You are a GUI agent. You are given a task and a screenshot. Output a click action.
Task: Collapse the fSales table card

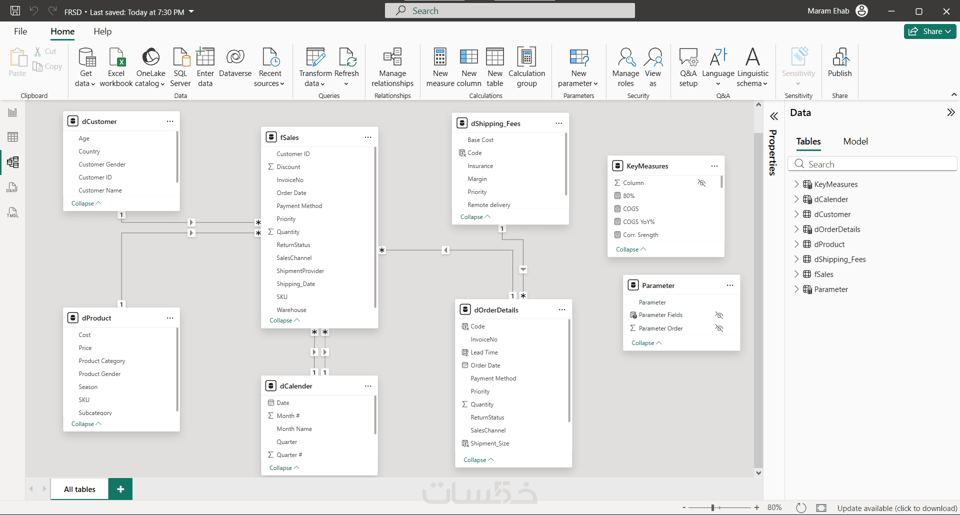(284, 320)
